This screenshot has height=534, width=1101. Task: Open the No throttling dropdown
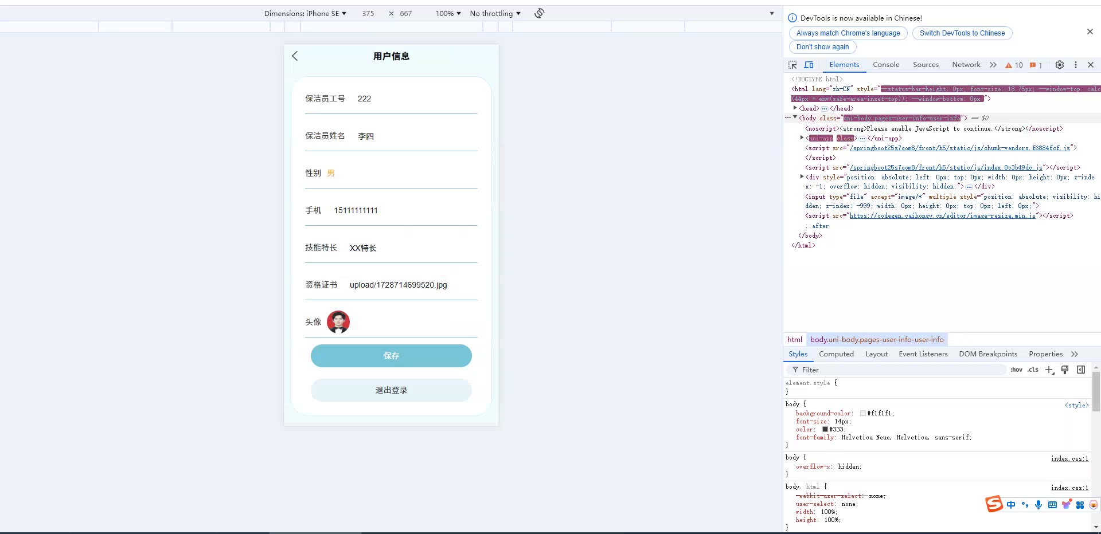click(495, 13)
